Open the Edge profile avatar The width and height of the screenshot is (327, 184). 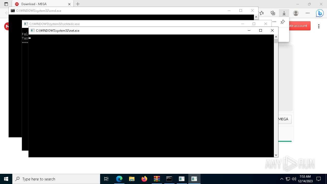(296, 13)
